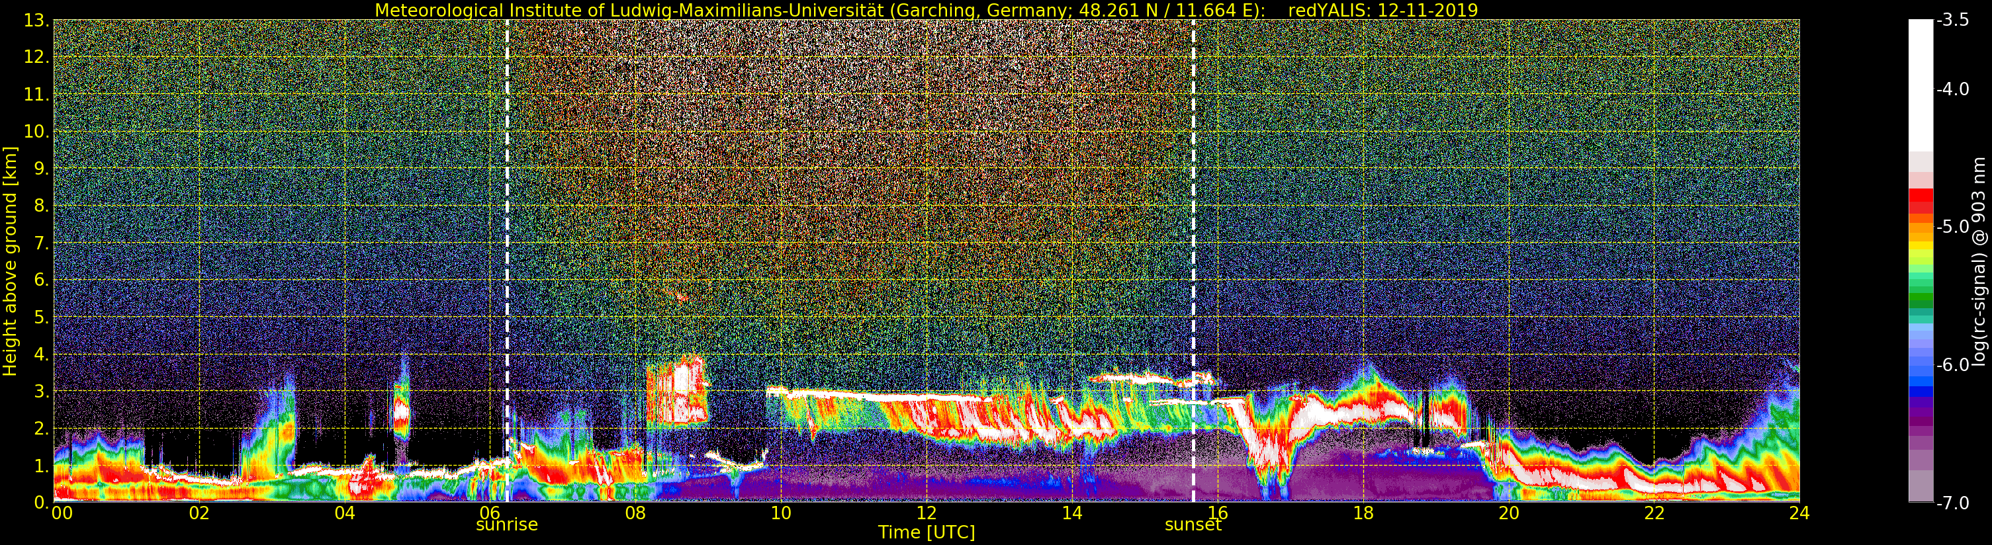The width and height of the screenshot is (1992, 545).
Task: Click the colorbar label 'log(rc-signal) @903 nm'
Action: point(1979,261)
